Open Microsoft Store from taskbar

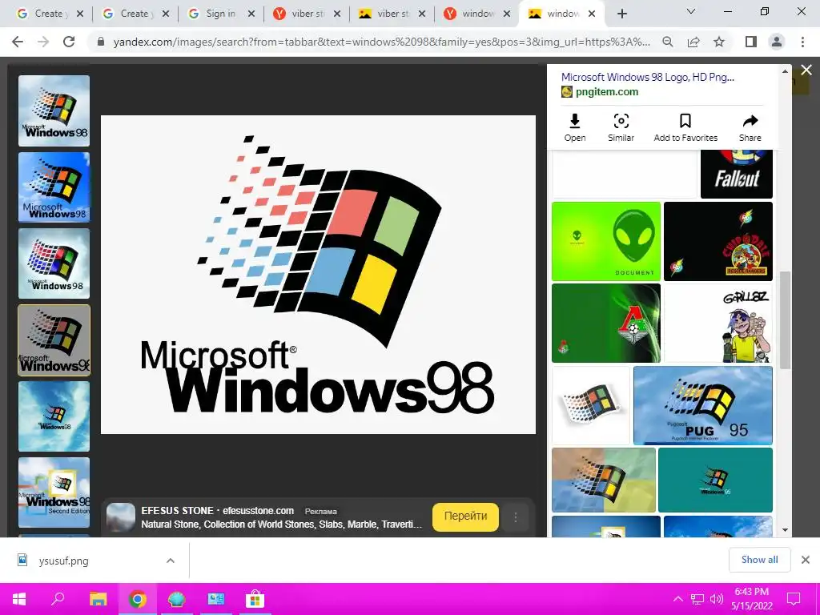click(255, 599)
